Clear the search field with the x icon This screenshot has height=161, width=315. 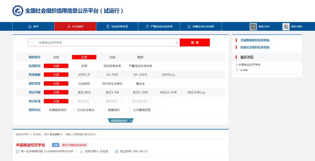177,43
